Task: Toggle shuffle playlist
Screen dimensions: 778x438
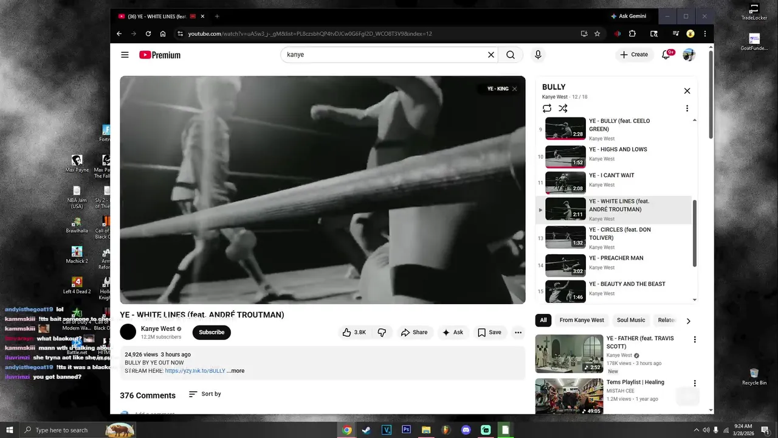Action: click(563, 108)
